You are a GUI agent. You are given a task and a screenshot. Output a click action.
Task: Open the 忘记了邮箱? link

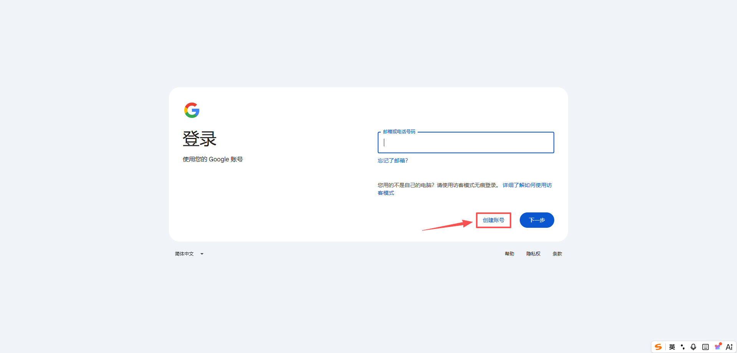point(393,161)
